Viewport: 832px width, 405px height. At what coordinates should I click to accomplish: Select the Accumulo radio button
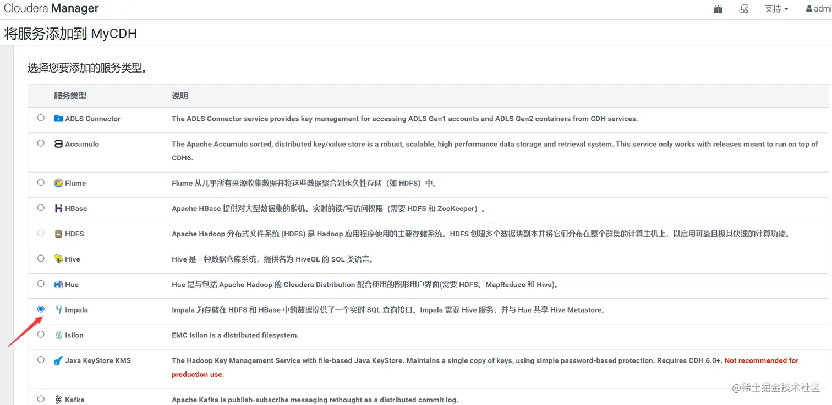[x=41, y=143]
